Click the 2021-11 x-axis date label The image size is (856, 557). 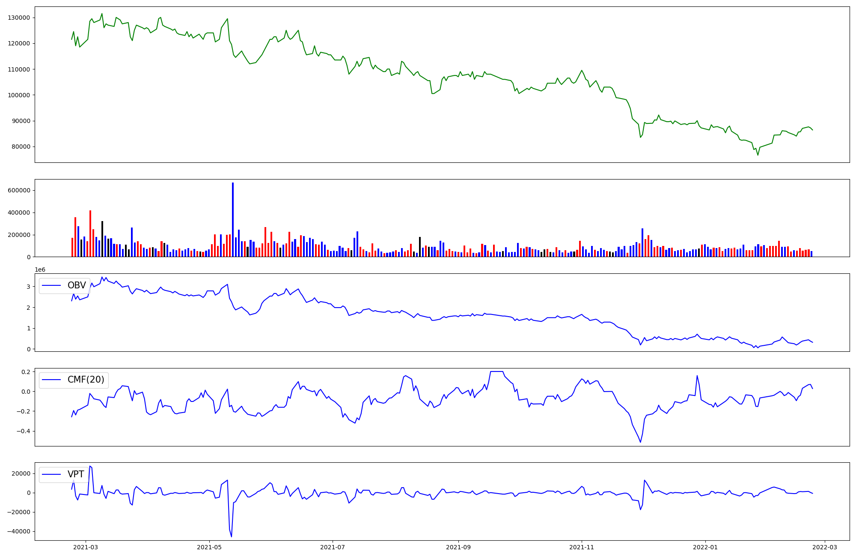pos(582,547)
